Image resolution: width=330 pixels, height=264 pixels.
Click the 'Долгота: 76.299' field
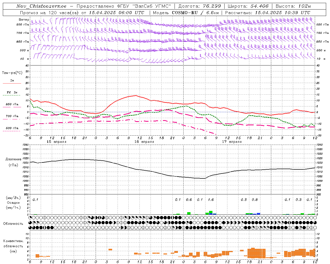click(200, 6)
